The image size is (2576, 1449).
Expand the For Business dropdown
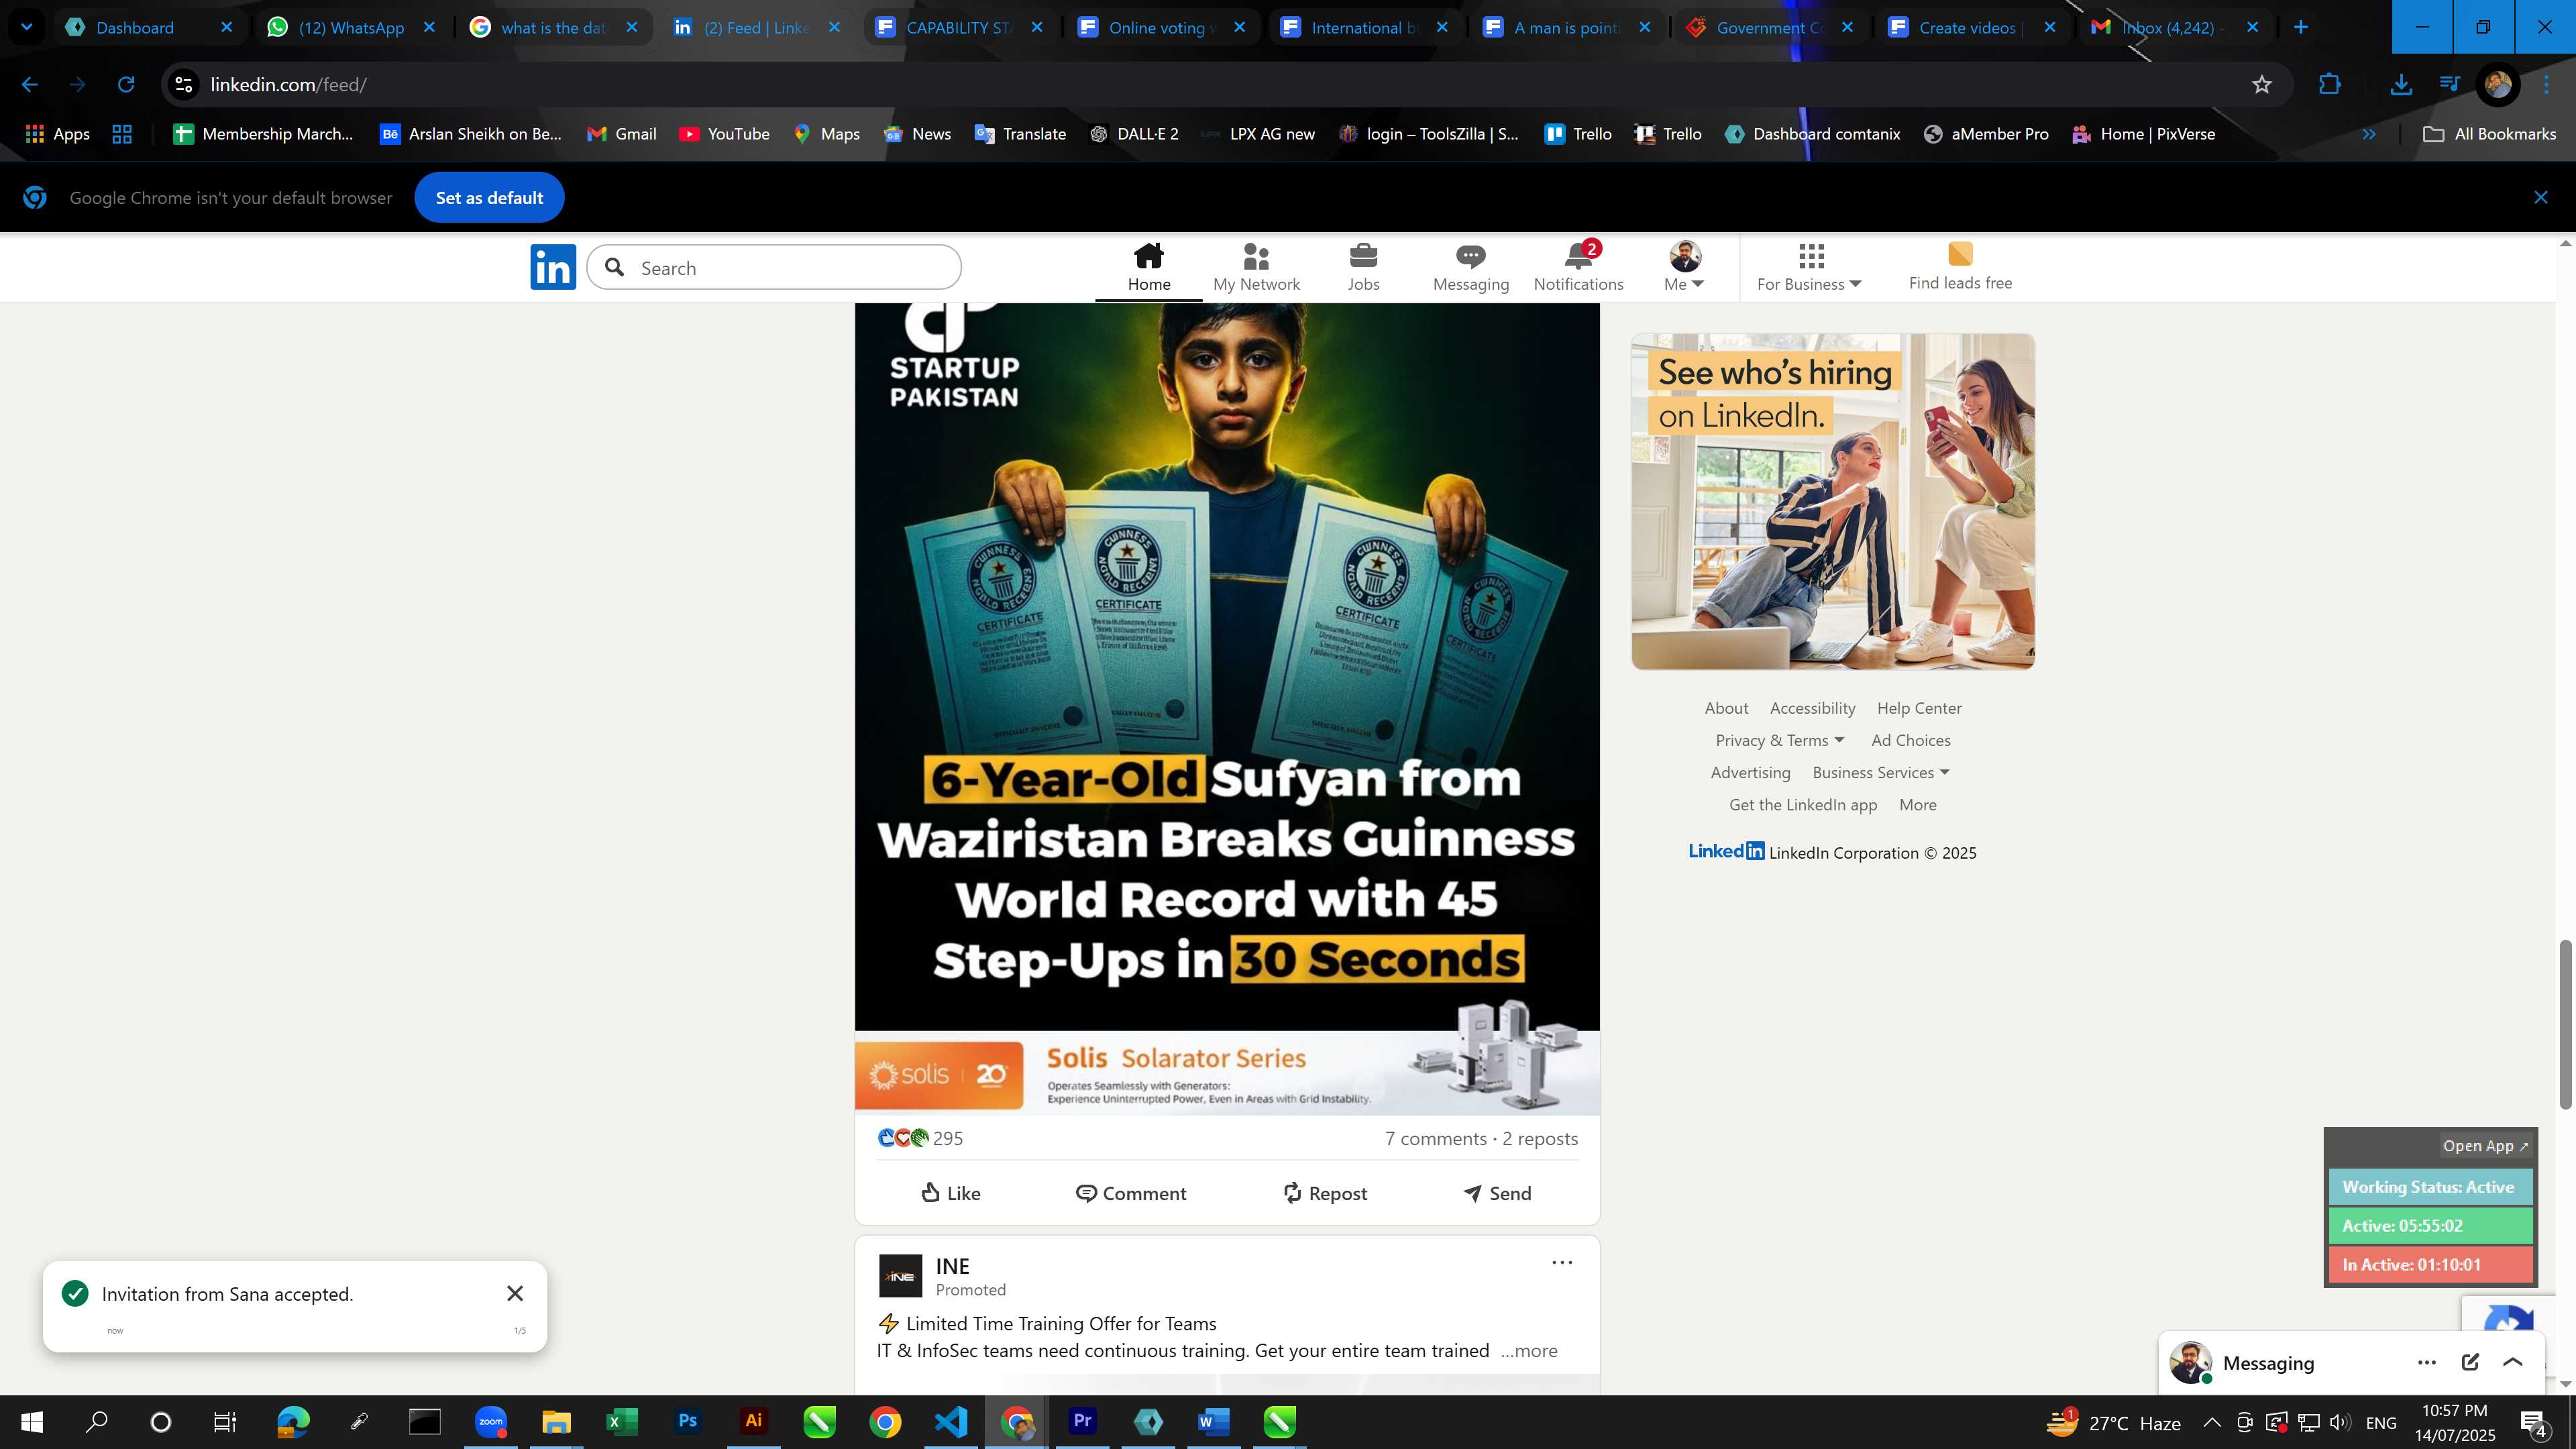coord(1809,267)
